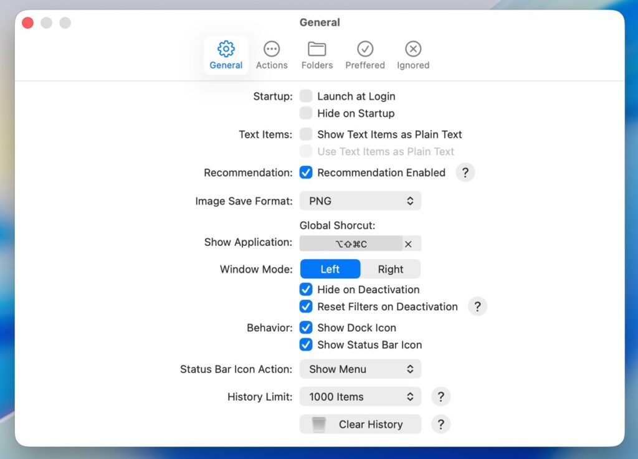Open Status Bar Icon Action dropdown

(360, 369)
